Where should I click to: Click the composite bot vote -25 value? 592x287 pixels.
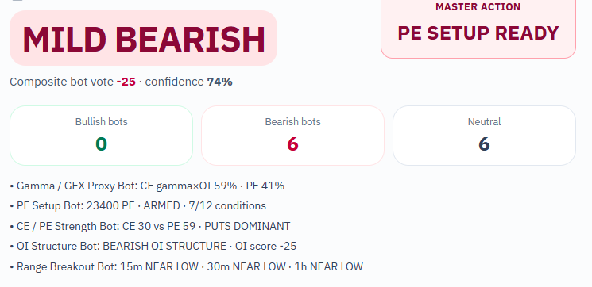coord(126,82)
